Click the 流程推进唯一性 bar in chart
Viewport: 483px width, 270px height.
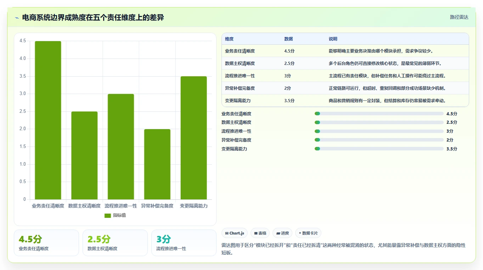point(121,147)
